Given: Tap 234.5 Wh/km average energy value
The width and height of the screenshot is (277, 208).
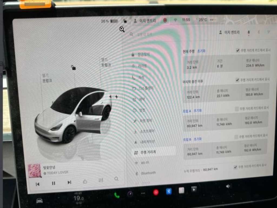Looking at the screenshot, I should coord(255,66).
